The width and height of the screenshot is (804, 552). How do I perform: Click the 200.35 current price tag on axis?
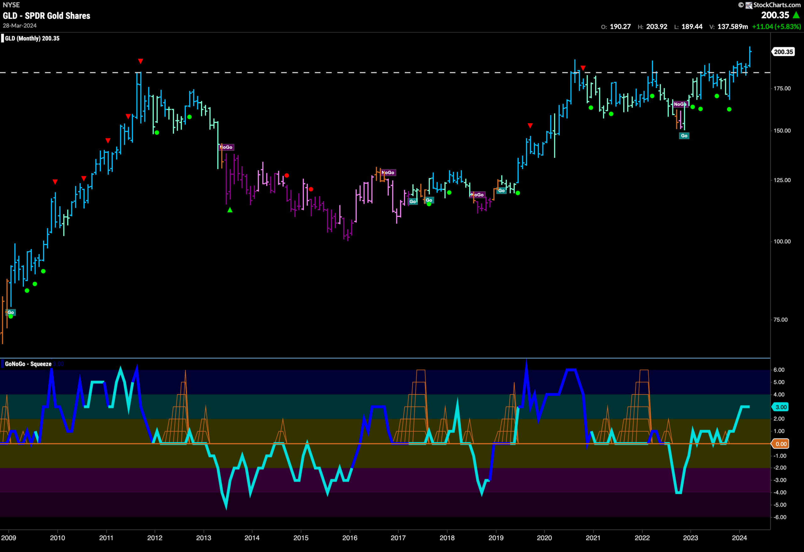pos(783,52)
